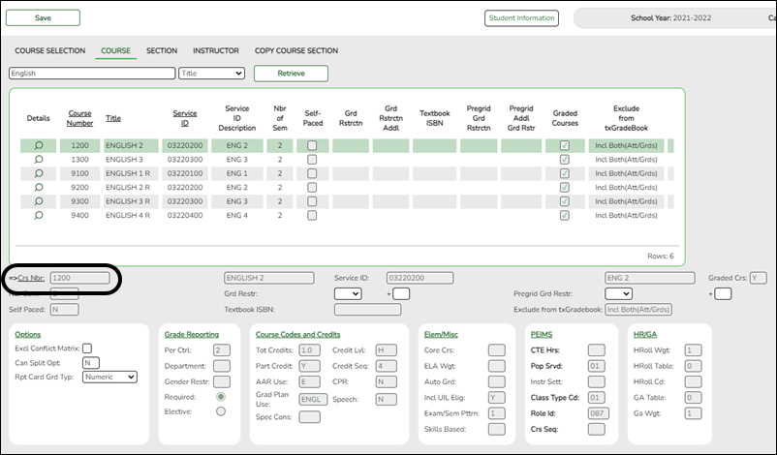Sort by Course Number column header
This screenshot has width=777, height=455.
pos(79,117)
